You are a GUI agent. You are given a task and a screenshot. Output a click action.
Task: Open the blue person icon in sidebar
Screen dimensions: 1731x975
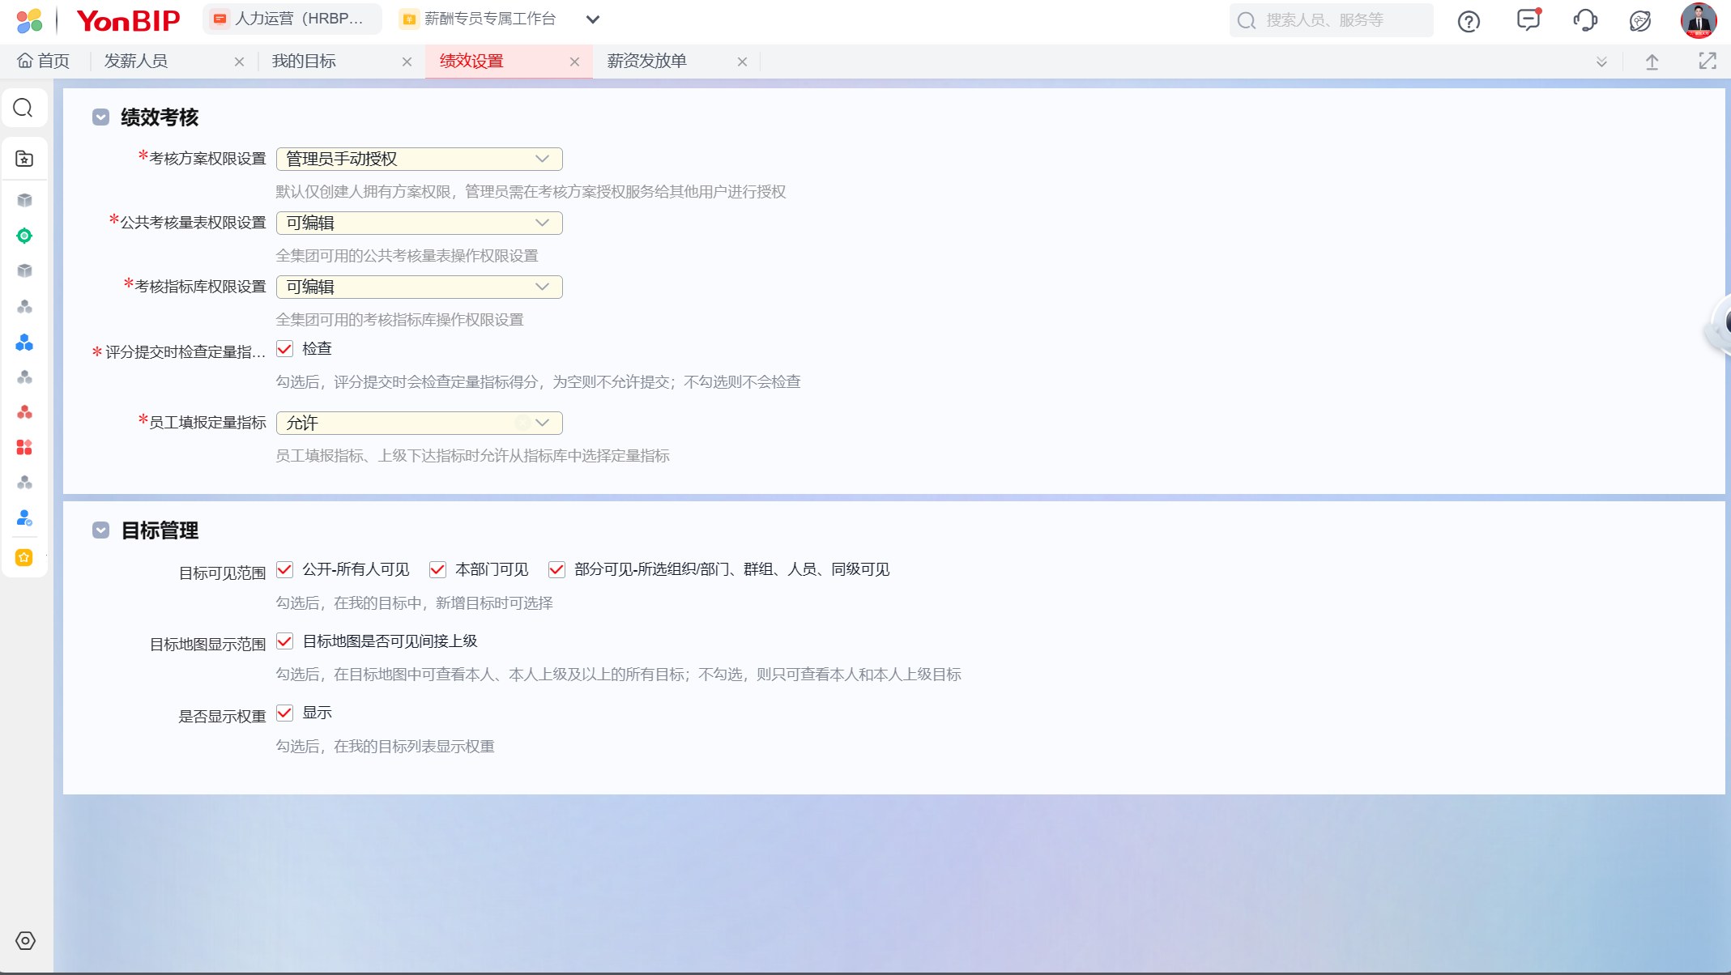[24, 518]
